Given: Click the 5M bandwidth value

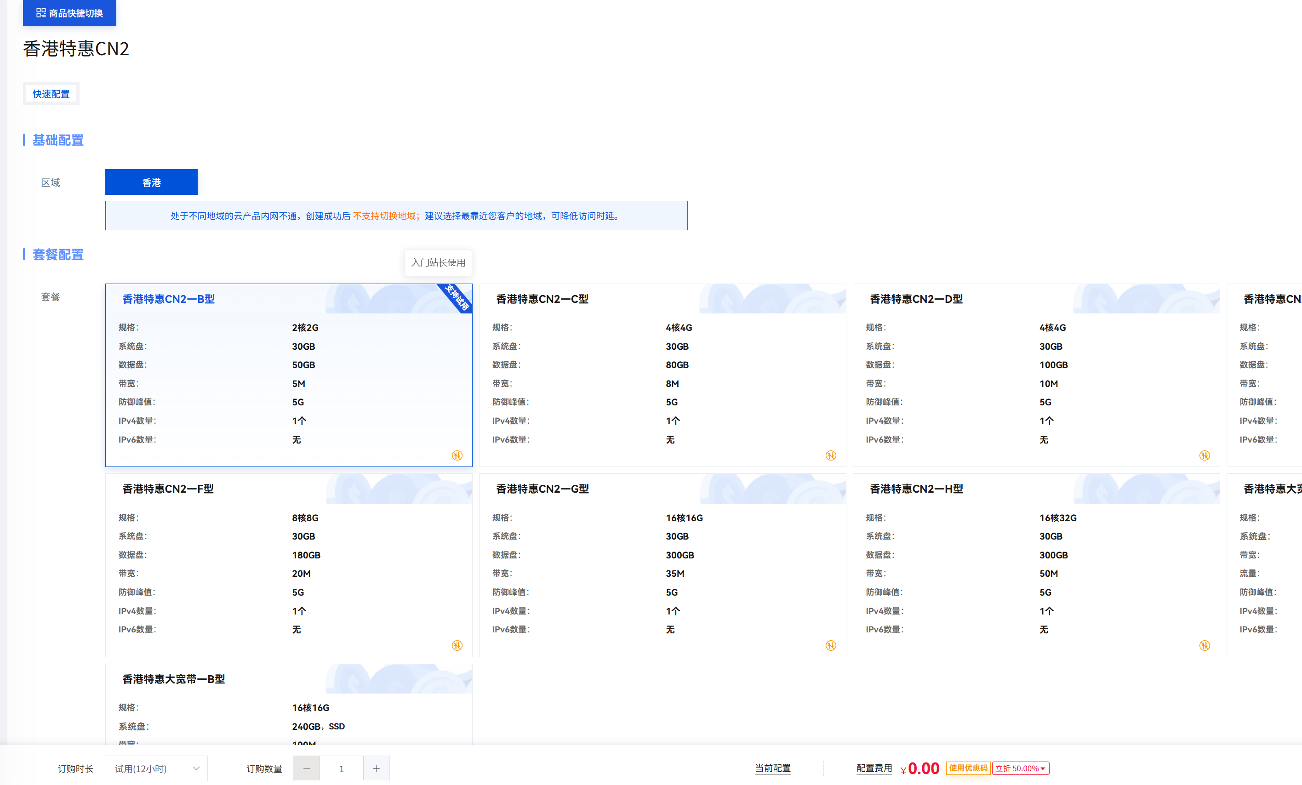Looking at the screenshot, I should 298,383.
